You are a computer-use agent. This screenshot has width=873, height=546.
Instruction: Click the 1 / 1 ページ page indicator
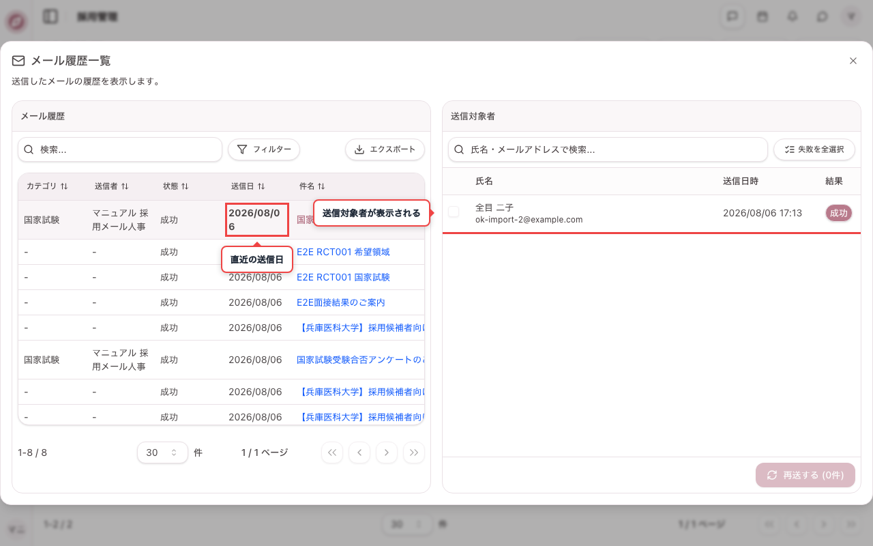(265, 452)
